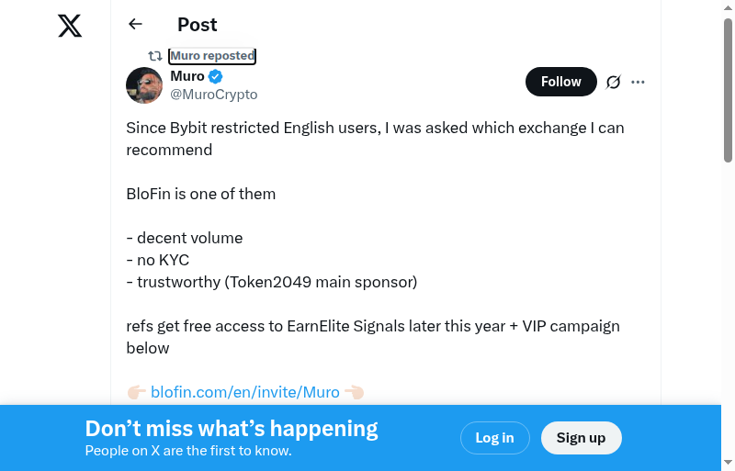Click the pointing hand emoji after blofin link
Screen dimensions: 735x471
[x=354, y=392]
